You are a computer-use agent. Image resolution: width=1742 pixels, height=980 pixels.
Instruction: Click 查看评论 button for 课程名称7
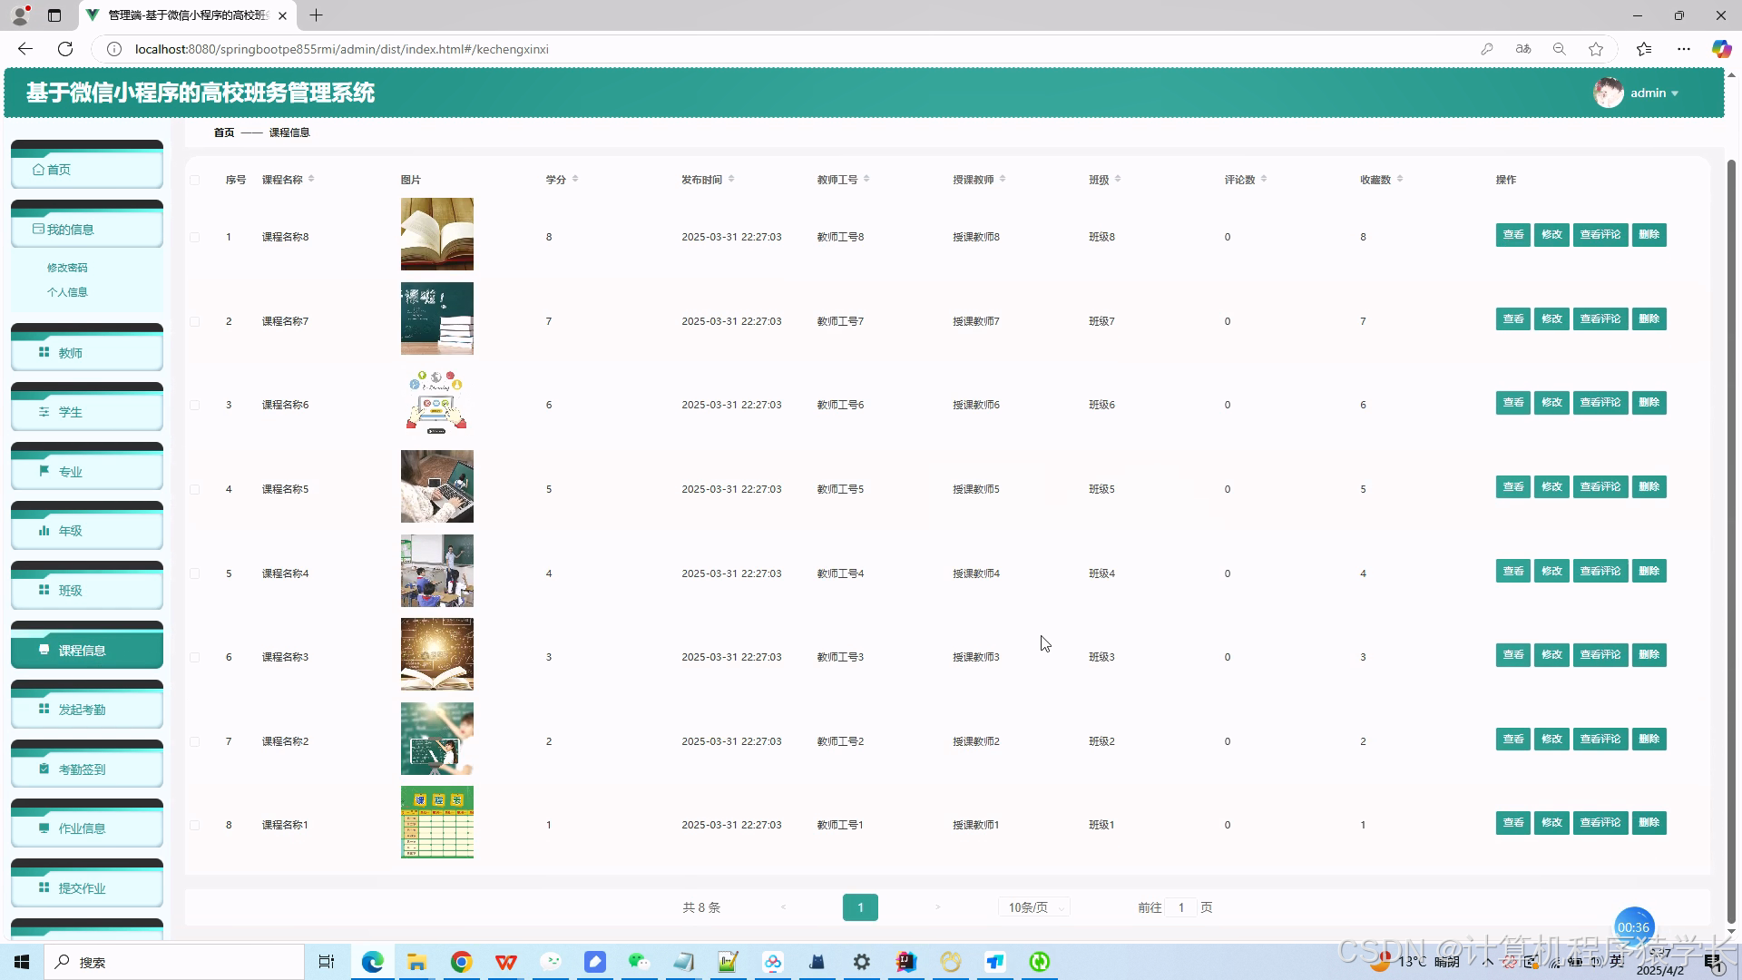pyautogui.click(x=1600, y=319)
